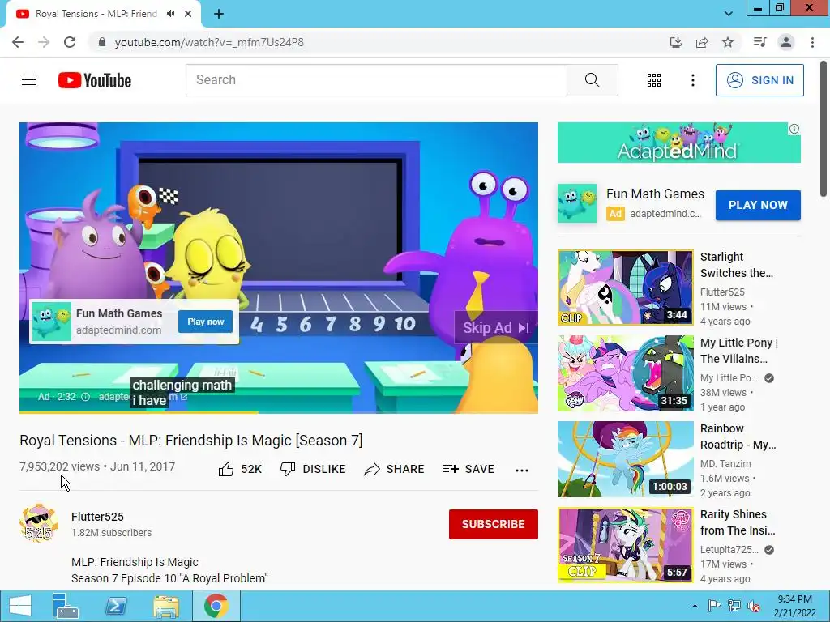Click the Chrome icon in the taskbar

click(x=216, y=606)
